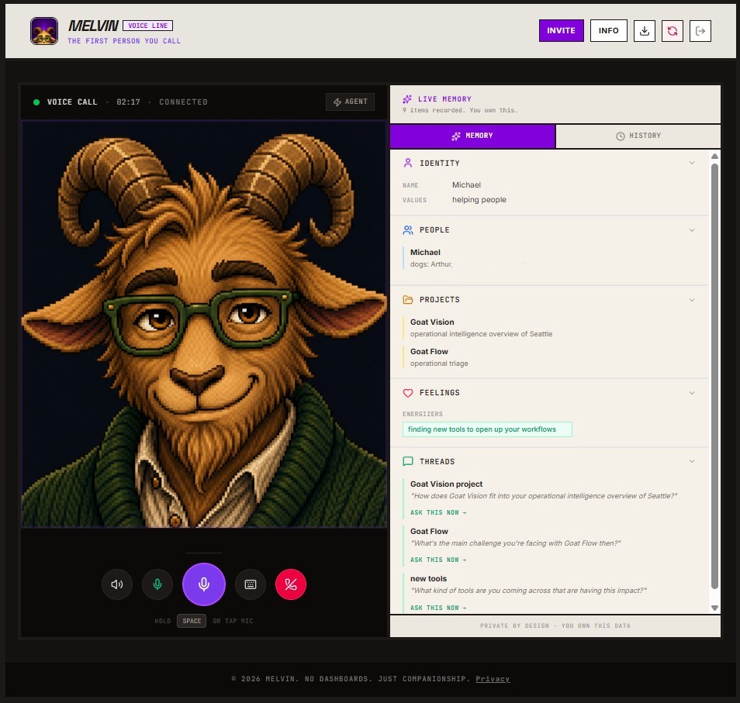Click the Melvin goat avatar image
The image size is (740, 703).
[x=204, y=324]
